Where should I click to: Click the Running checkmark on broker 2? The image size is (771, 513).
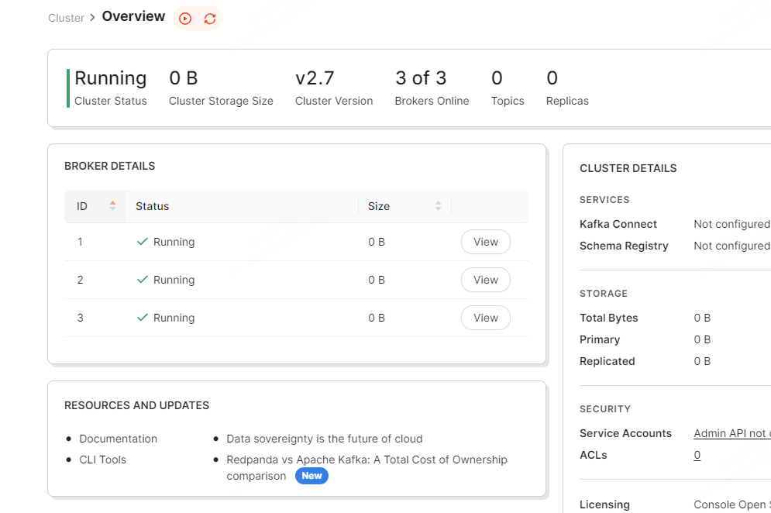[142, 280]
